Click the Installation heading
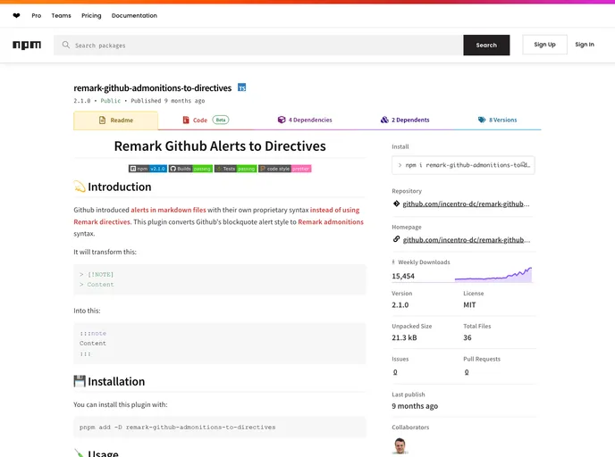 [x=116, y=381]
